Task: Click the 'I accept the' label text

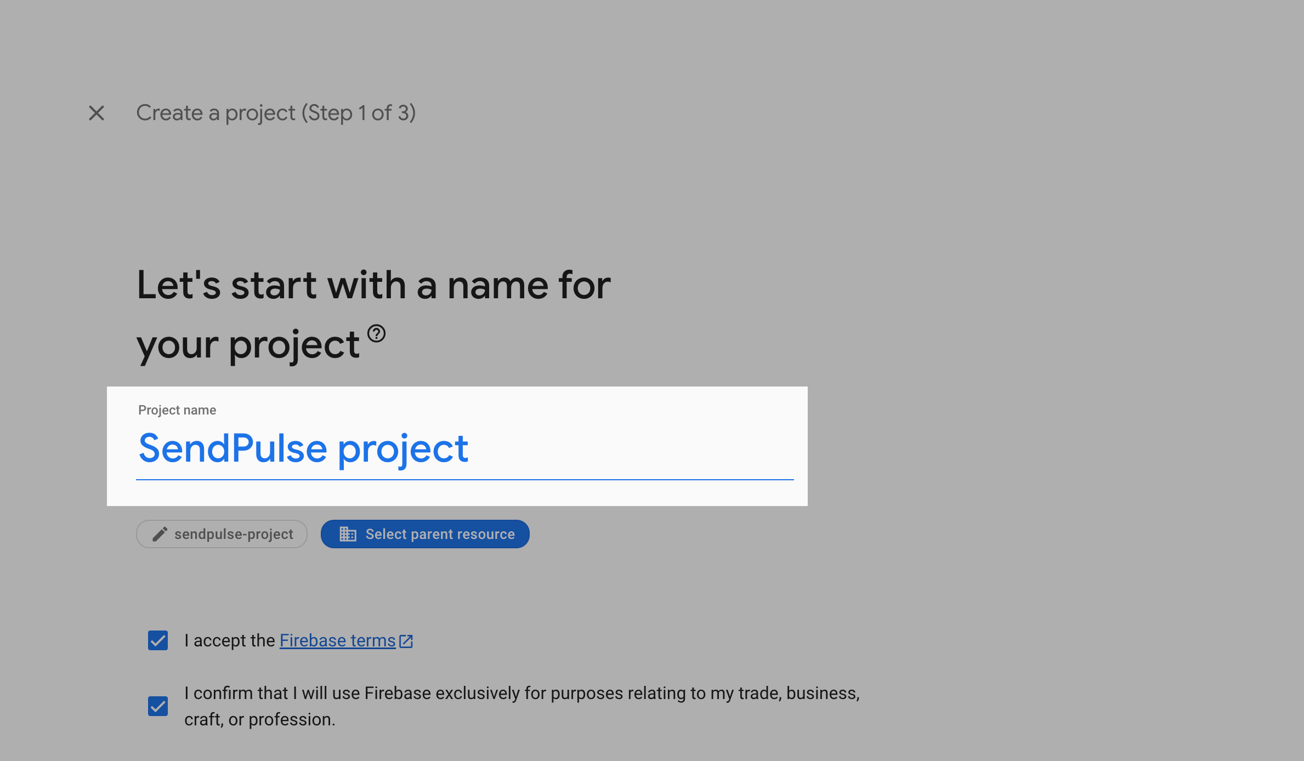Action: 229,640
